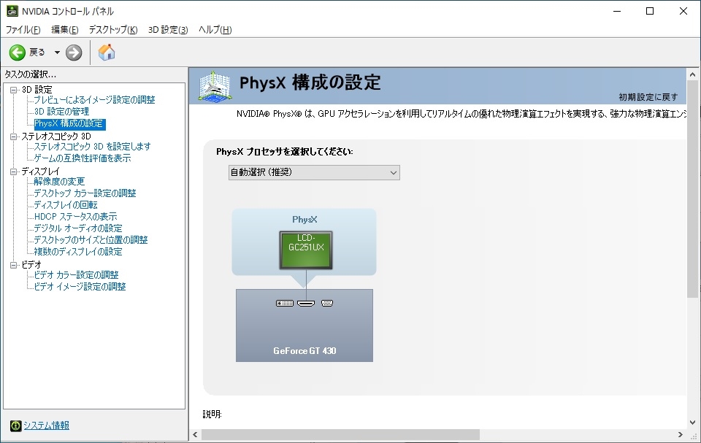Screen dimensions: 701x443
Task: Open the 3D 設定(3) menu
Action: tap(168, 29)
